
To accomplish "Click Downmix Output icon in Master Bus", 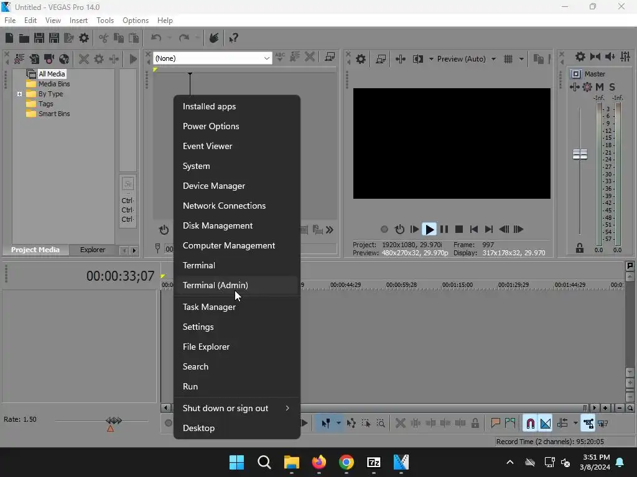I will 595,57.
